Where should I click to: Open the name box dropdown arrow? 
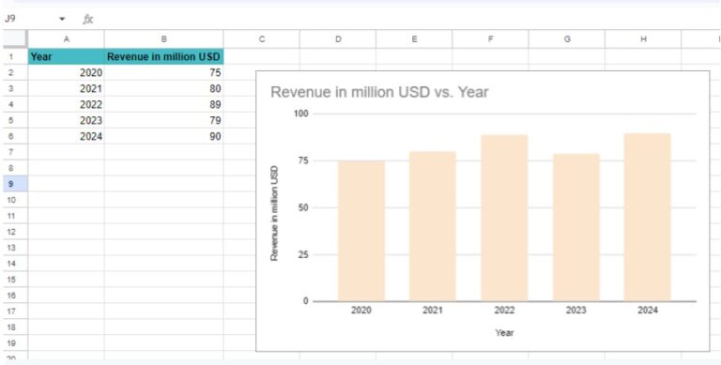tap(62, 20)
